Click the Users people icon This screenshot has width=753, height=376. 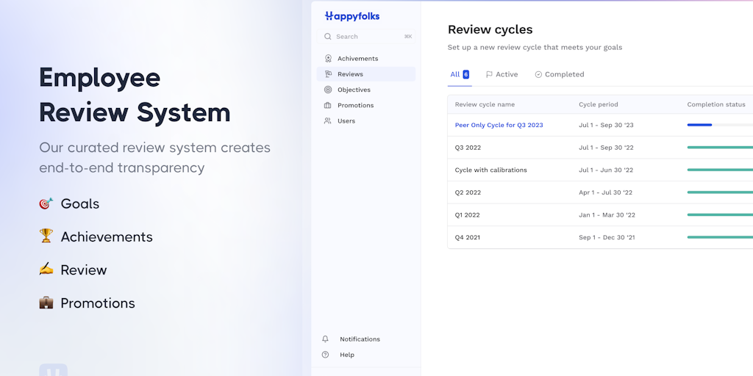coord(328,121)
